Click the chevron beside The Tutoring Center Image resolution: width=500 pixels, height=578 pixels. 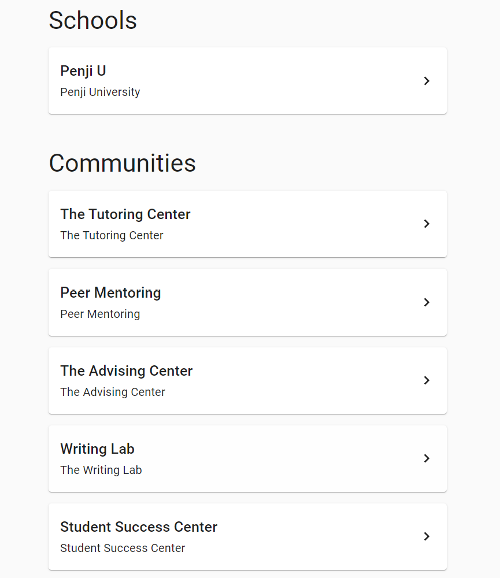click(x=427, y=224)
